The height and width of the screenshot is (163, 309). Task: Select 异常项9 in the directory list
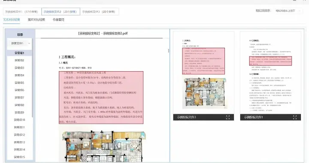point(19,113)
